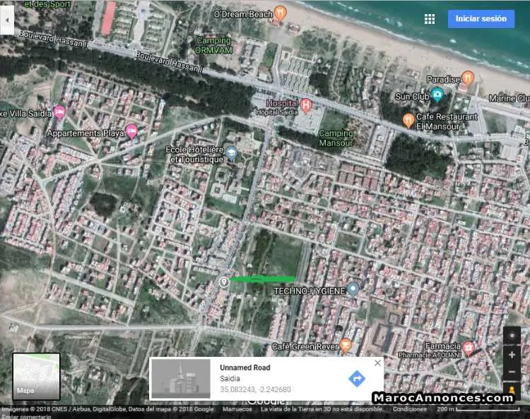
Task: Select the Hospital Saidia marker
Action: pyautogui.click(x=306, y=105)
